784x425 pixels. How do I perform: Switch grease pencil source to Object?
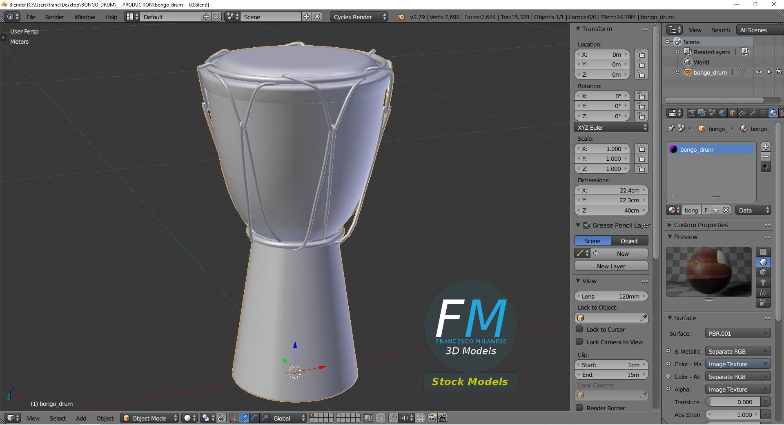coord(629,241)
